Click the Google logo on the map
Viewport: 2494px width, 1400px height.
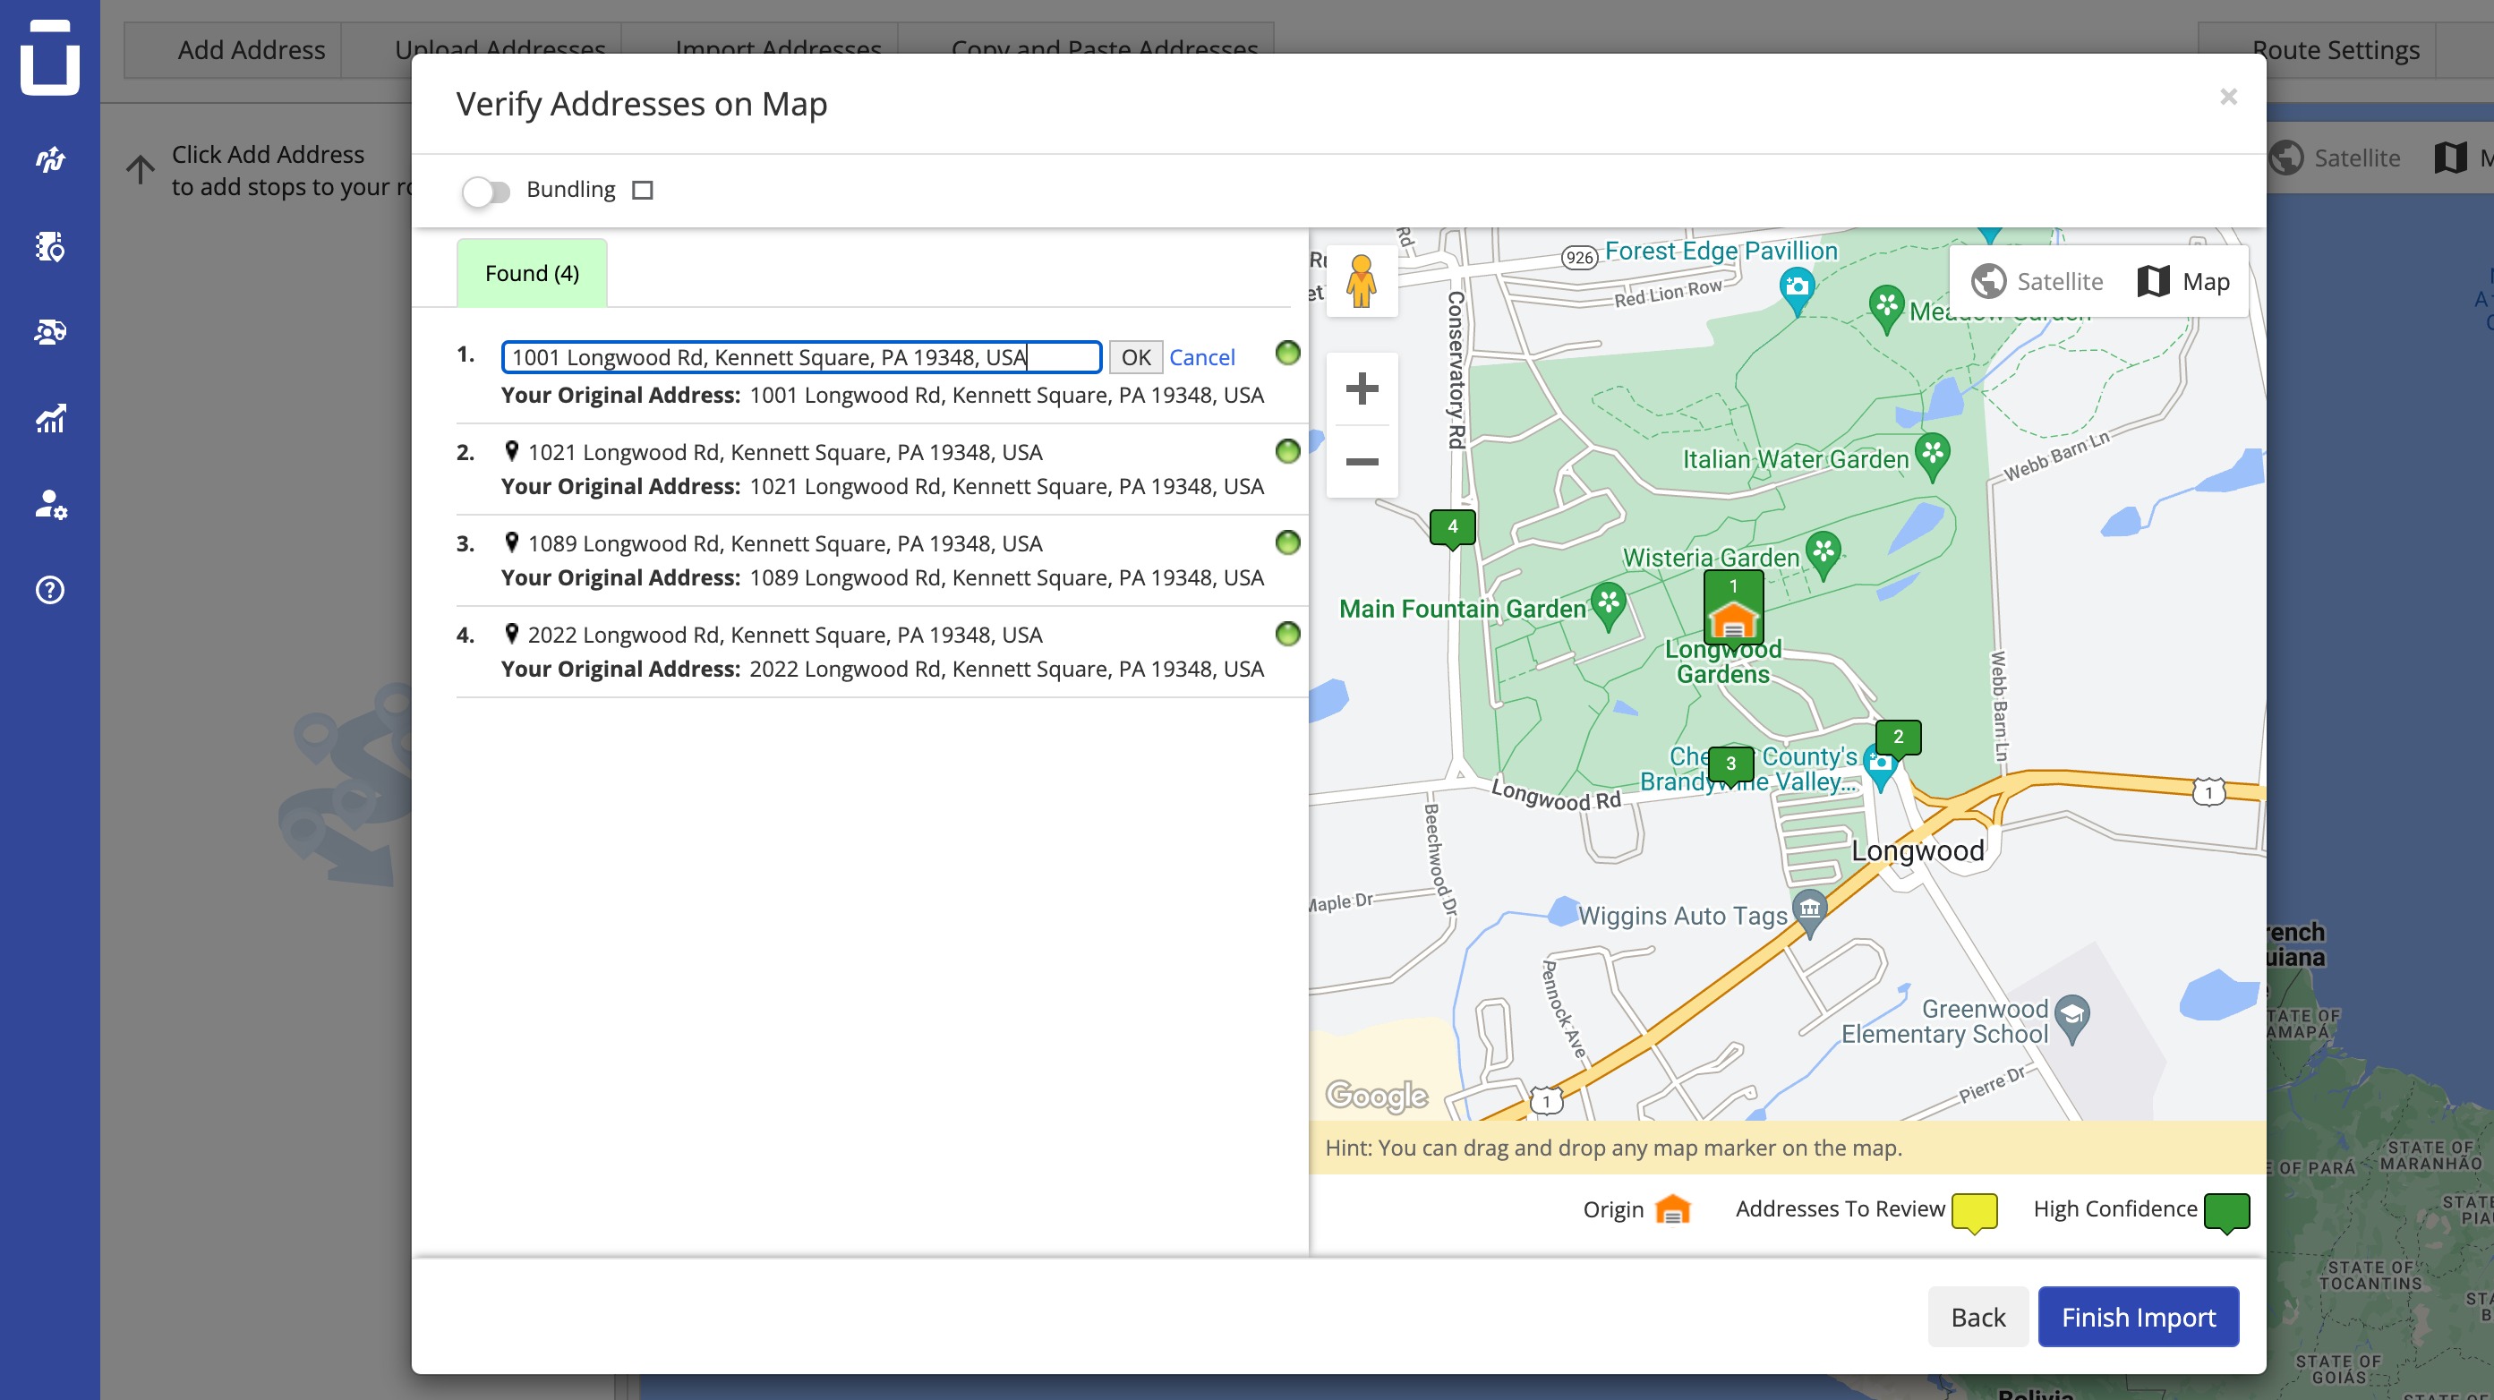1376,1095
